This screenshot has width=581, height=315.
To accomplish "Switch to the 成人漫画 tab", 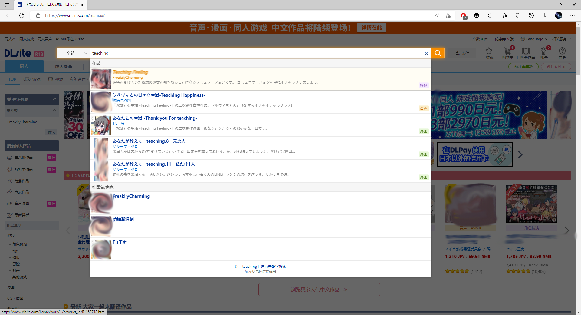I will point(63,66).
